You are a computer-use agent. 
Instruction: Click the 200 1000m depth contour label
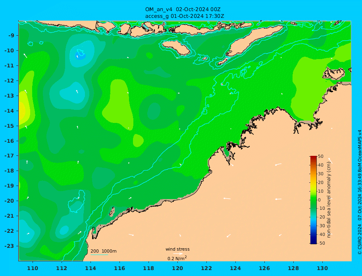point(104,251)
